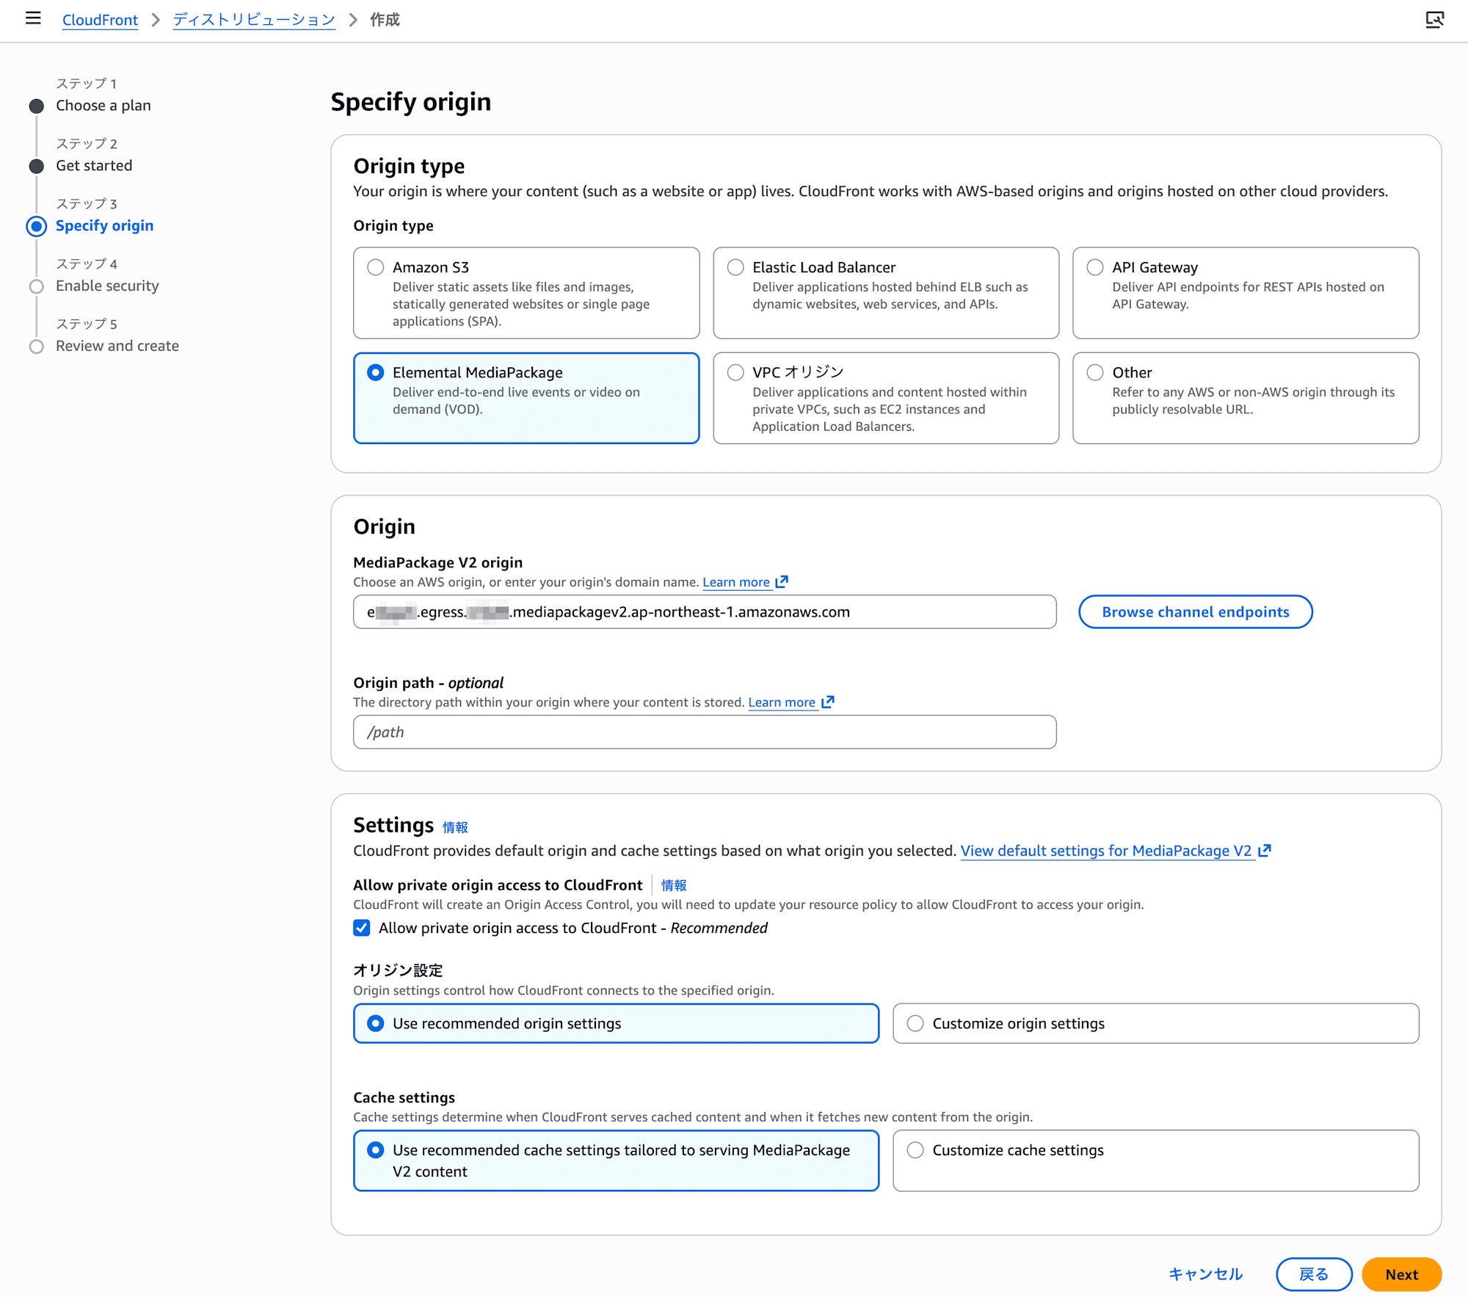Click the 作成 breadcrumb text
The height and width of the screenshot is (1297, 1468).
[x=385, y=20]
